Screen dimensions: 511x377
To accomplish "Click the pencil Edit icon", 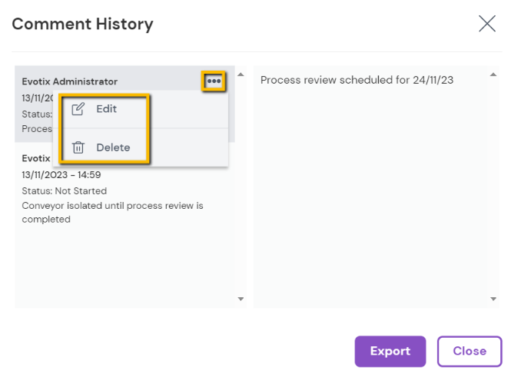I will tap(78, 109).
